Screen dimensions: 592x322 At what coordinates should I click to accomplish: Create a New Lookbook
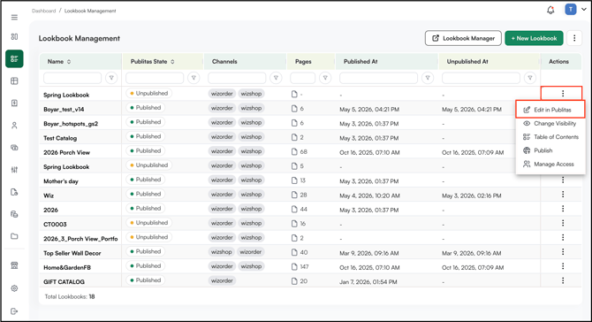tap(534, 38)
